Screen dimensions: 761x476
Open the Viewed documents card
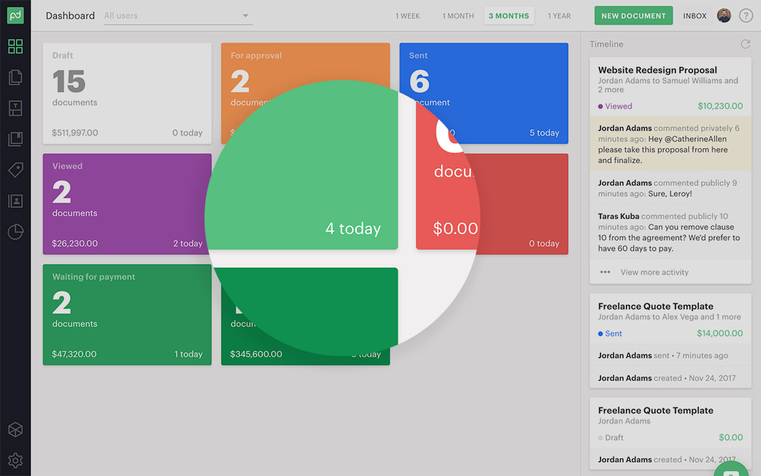click(x=127, y=204)
